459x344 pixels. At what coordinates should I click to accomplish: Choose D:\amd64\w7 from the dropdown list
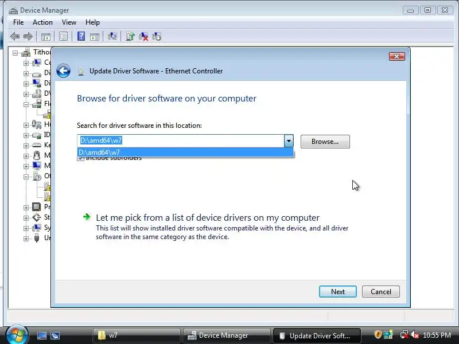point(185,153)
